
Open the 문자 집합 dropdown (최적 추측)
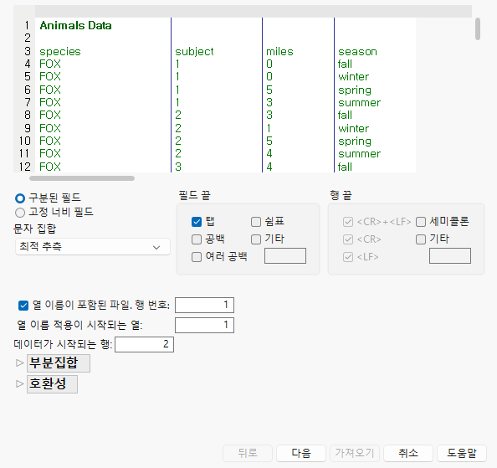coord(93,247)
